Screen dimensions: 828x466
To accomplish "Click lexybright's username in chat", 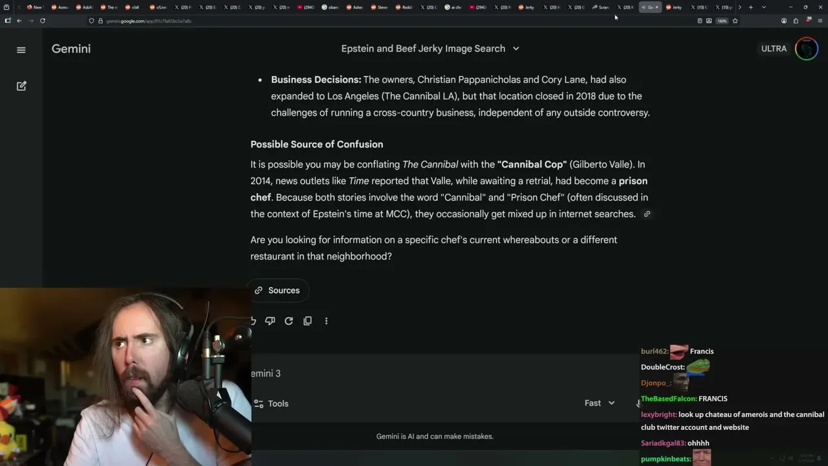I will pos(659,414).
